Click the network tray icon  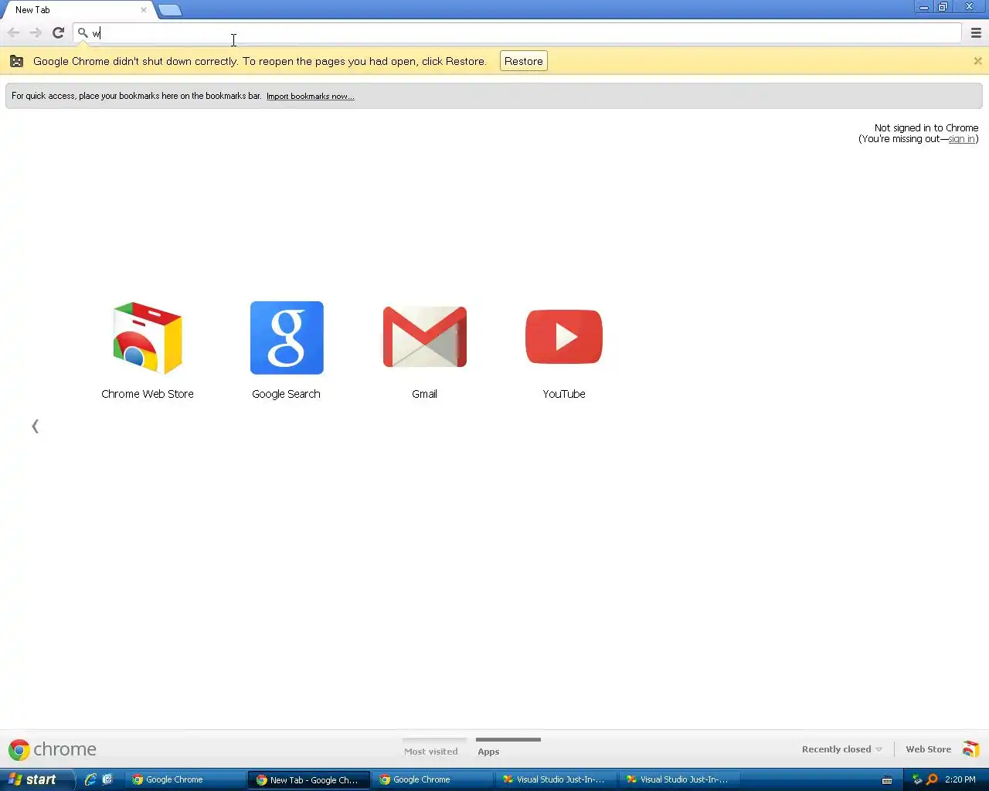point(917,779)
